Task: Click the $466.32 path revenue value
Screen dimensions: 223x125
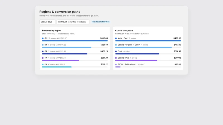Action: coord(177,38)
